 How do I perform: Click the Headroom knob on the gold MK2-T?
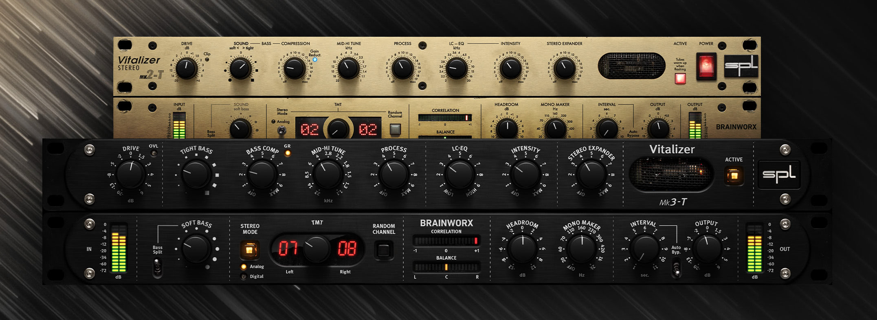[x=507, y=128]
